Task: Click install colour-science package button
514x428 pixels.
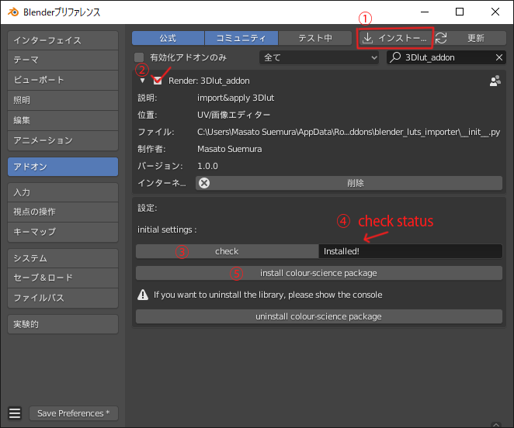Action: pos(319,273)
